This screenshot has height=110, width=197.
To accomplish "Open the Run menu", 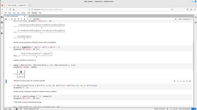I will (18, 13).
